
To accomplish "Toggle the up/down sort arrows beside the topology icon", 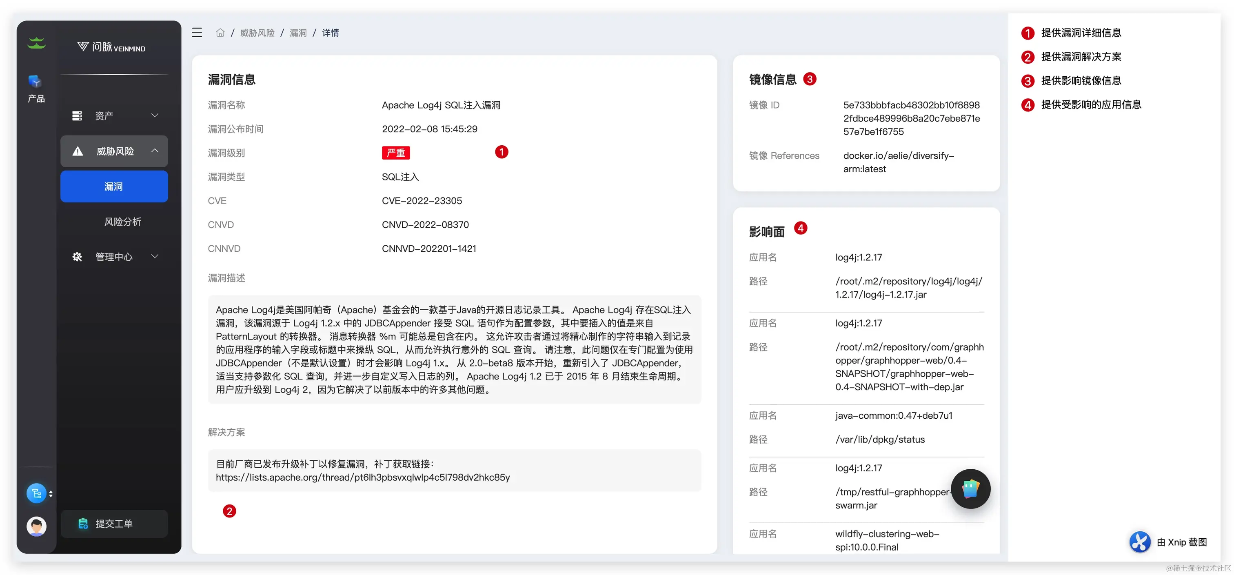I will click(51, 493).
